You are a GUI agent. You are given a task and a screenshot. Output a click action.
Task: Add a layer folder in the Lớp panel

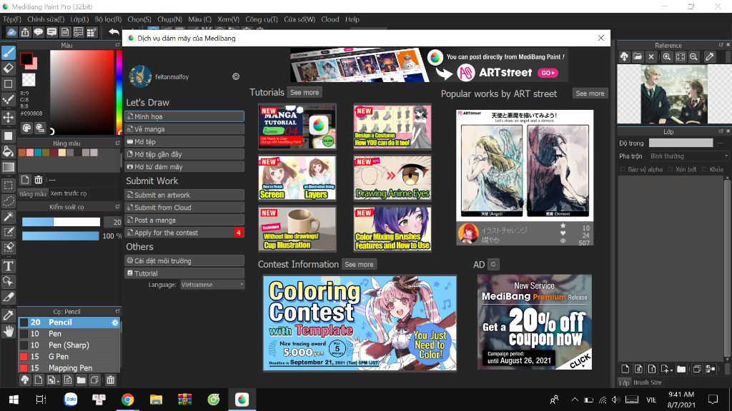681,369
